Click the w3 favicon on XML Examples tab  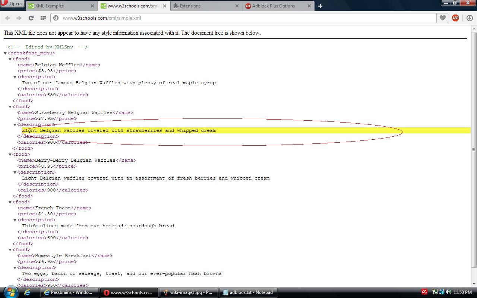pos(31,6)
